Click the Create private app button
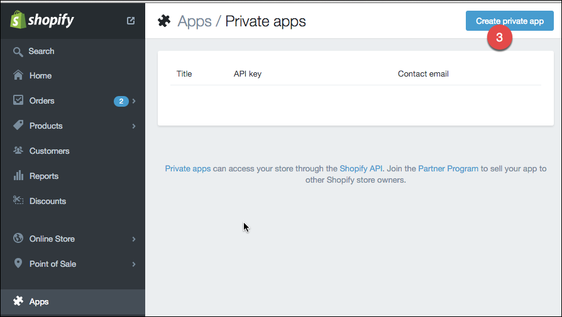This screenshot has width=562, height=317. (510, 21)
